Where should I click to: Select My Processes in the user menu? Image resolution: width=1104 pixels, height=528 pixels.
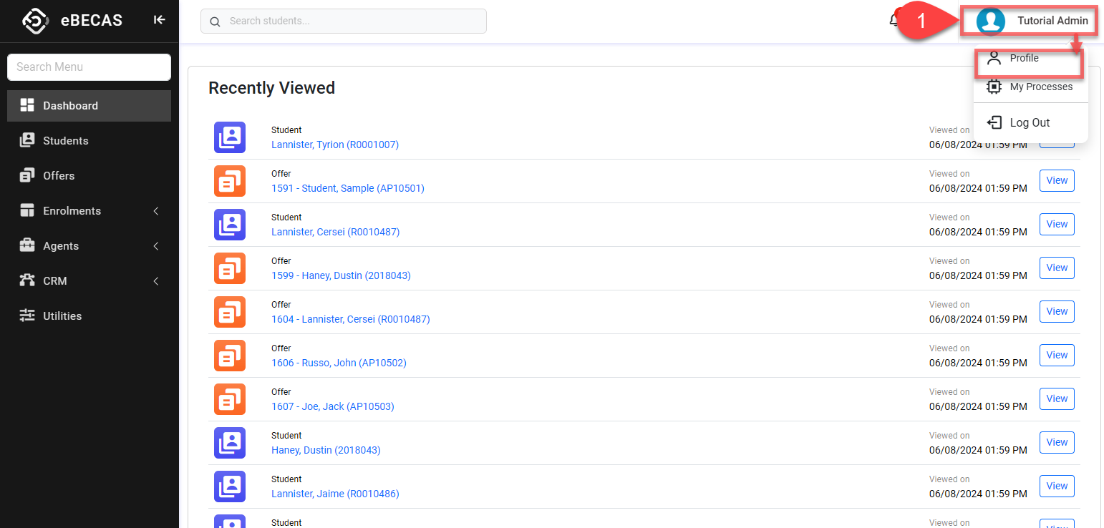(1040, 87)
